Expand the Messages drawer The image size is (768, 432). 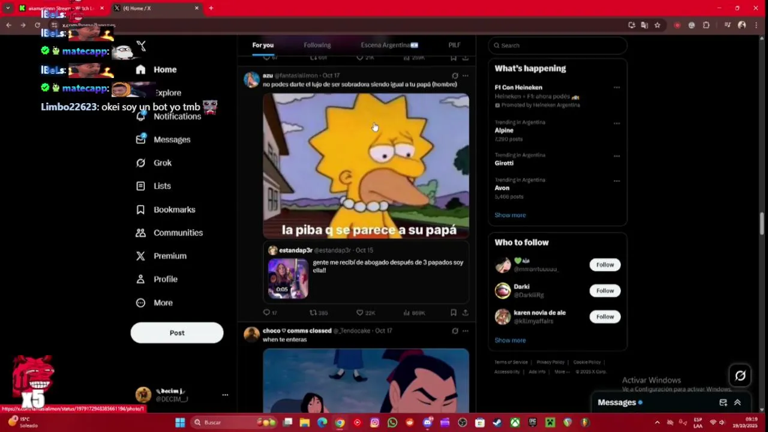(x=737, y=403)
